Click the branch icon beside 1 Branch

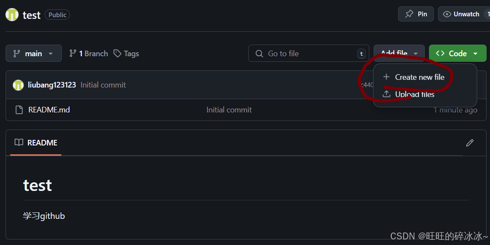(x=73, y=53)
